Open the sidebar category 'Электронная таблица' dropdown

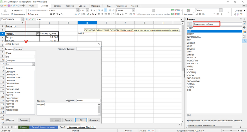pos(218,24)
